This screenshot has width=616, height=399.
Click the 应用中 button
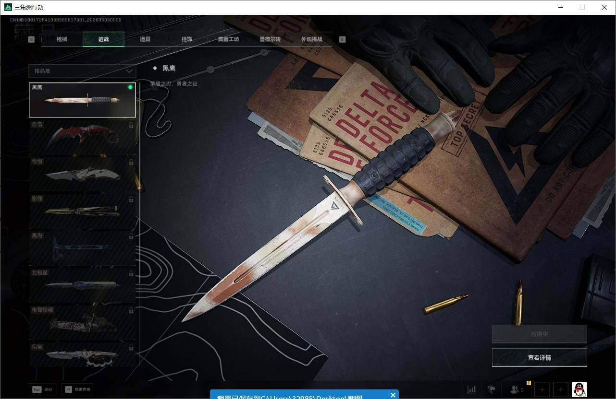point(540,334)
